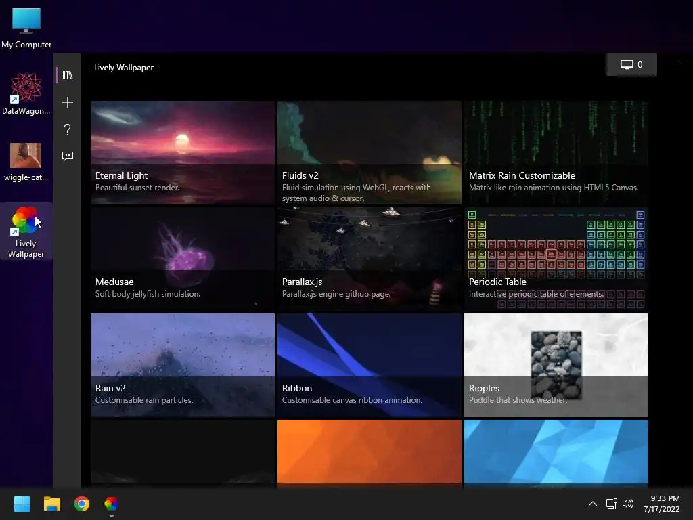Select the blue triangle pattern wallpaper tile
Viewport: 693px width, 520px height.
[556, 454]
